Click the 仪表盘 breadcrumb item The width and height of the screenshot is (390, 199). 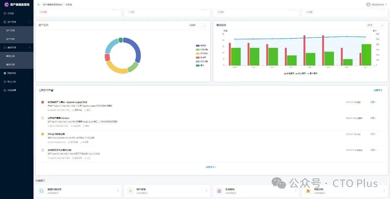pos(69,5)
